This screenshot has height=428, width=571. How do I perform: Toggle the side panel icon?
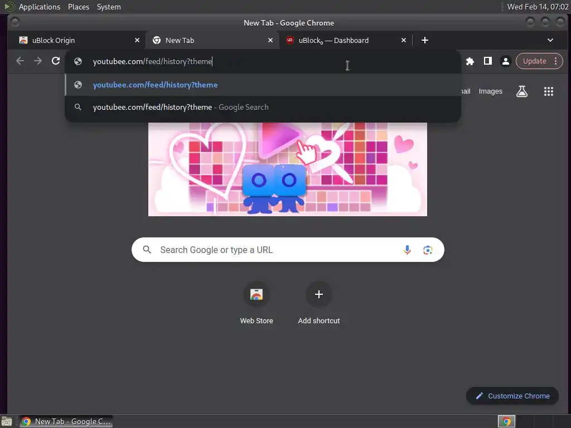[487, 61]
